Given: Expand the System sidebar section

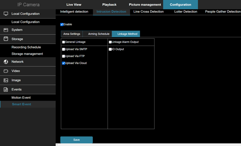Looking at the screenshot, I should 28,30.
